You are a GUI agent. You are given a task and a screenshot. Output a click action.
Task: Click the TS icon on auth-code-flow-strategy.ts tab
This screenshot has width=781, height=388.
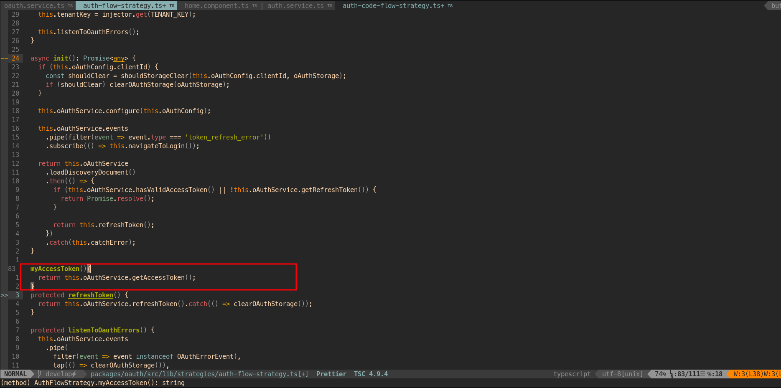tap(450, 5)
